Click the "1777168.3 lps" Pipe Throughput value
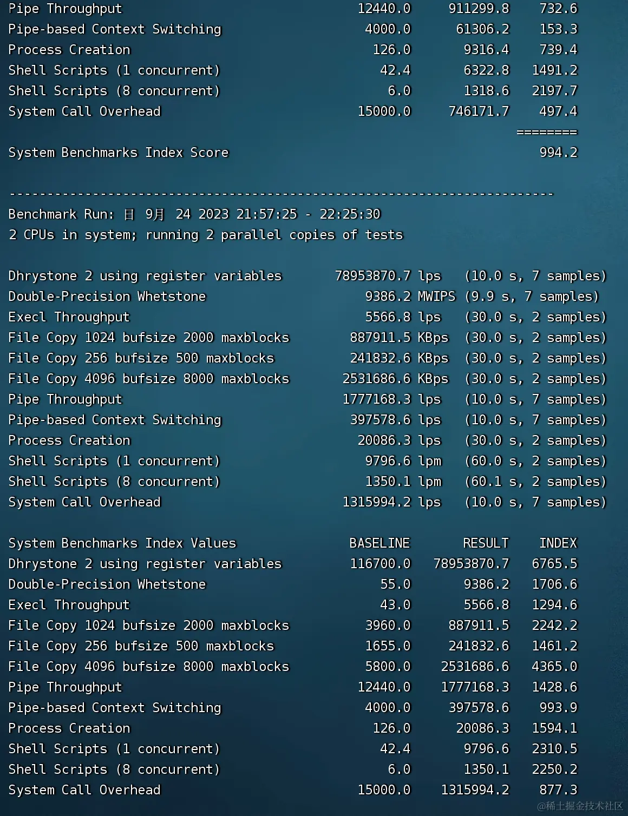The height and width of the screenshot is (816, 628). coord(391,399)
